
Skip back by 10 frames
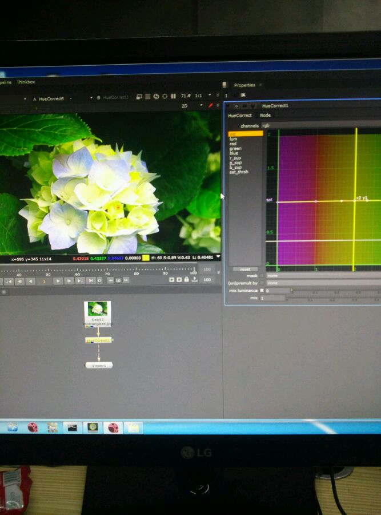(x=111, y=280)
